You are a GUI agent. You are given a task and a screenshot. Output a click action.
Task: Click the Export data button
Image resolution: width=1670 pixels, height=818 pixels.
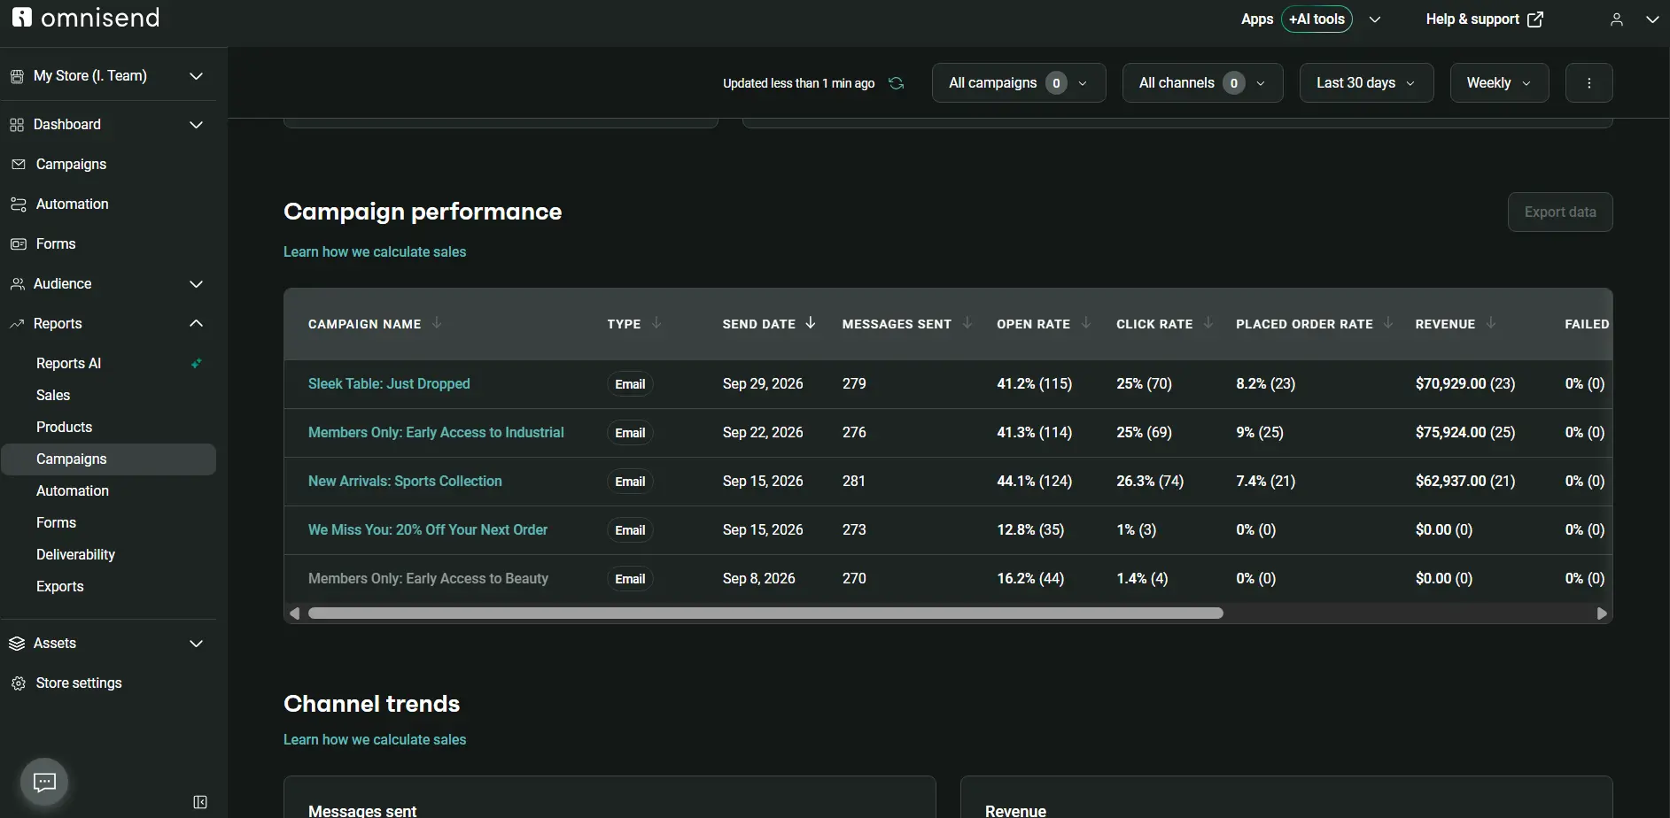click(x=1560, y=212)
